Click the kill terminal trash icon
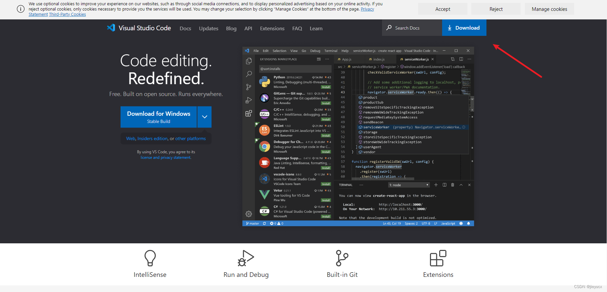The height and width of the screenshot is (292, 607). click(453, 185)
